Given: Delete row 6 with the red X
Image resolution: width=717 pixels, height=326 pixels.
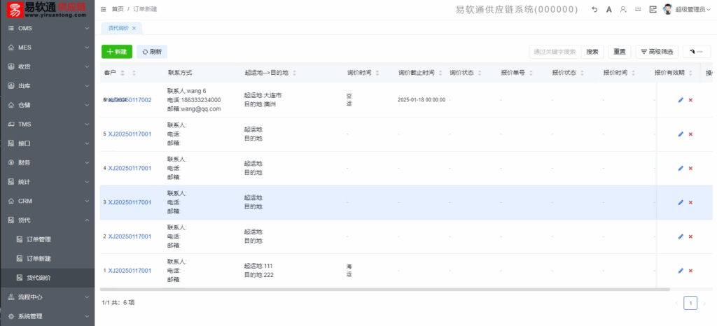Looking at the screenshot, I should click(x=690, y=100).
